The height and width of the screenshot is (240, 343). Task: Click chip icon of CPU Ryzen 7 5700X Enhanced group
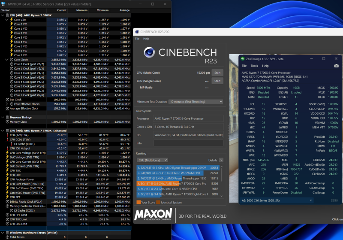coord(7,131)
